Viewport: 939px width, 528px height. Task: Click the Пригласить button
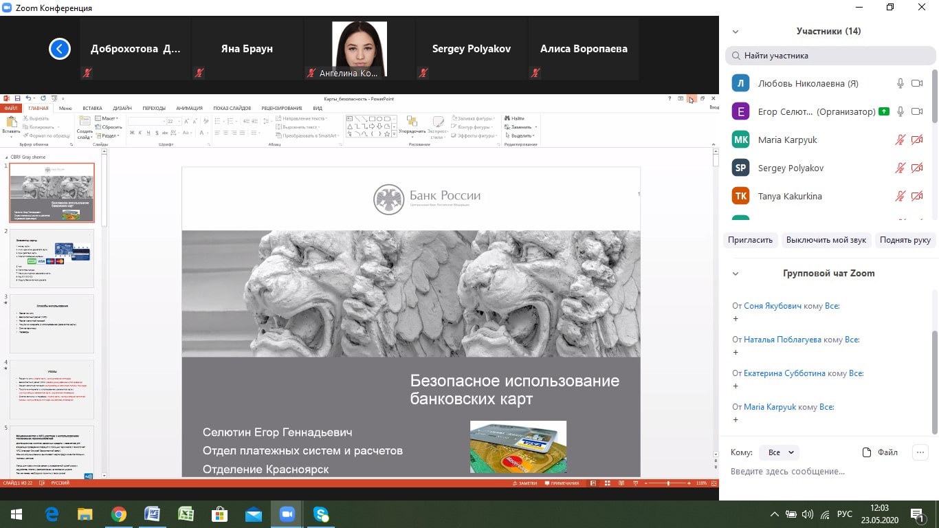click(x=751, y=240)
